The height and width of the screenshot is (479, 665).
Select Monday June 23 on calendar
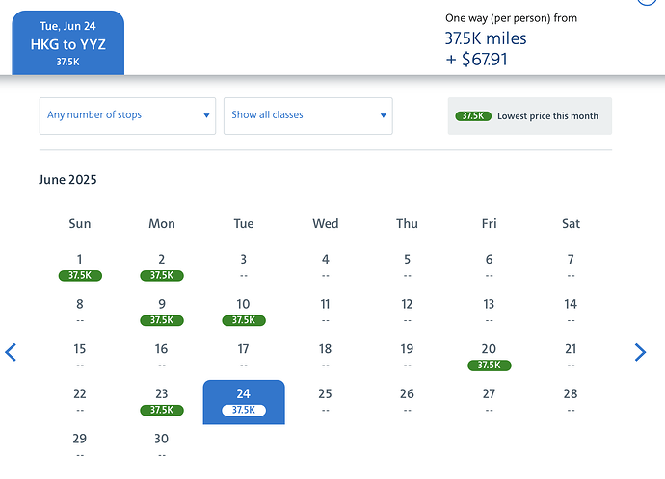pyautogui.click(x=161, y=401)
